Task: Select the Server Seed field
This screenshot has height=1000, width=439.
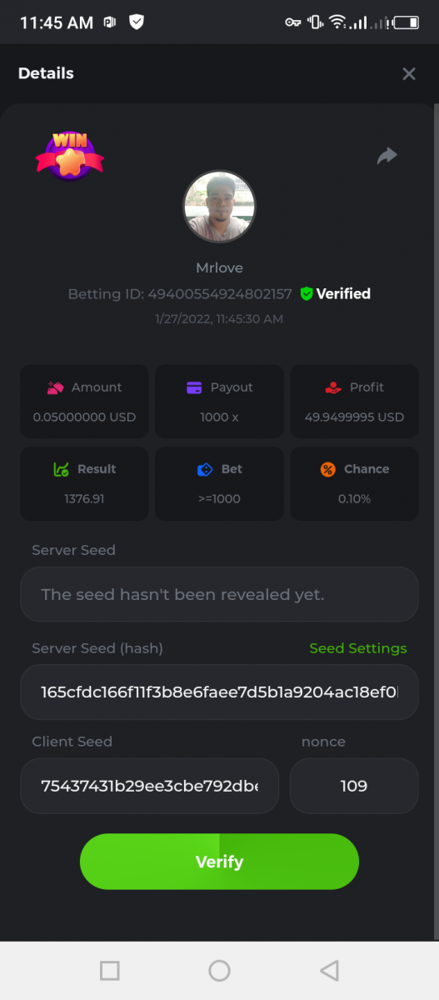Action: (x=219, y=594)
